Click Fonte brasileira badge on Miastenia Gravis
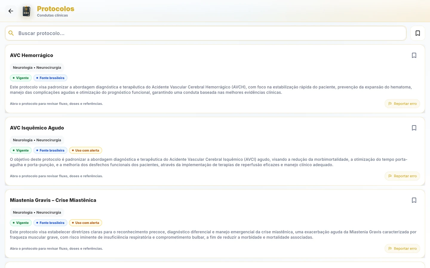Image resolution: width=430 pixels, height=268 pixels. point(50,223)
